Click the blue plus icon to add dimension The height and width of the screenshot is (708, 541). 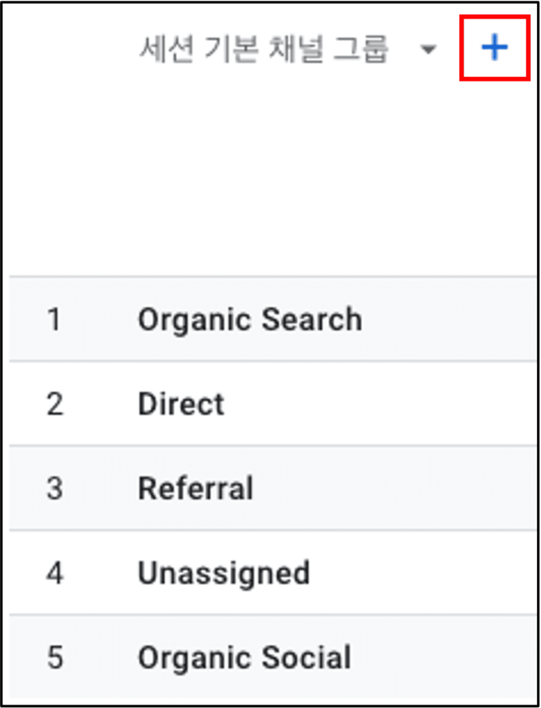coord(495,48)
